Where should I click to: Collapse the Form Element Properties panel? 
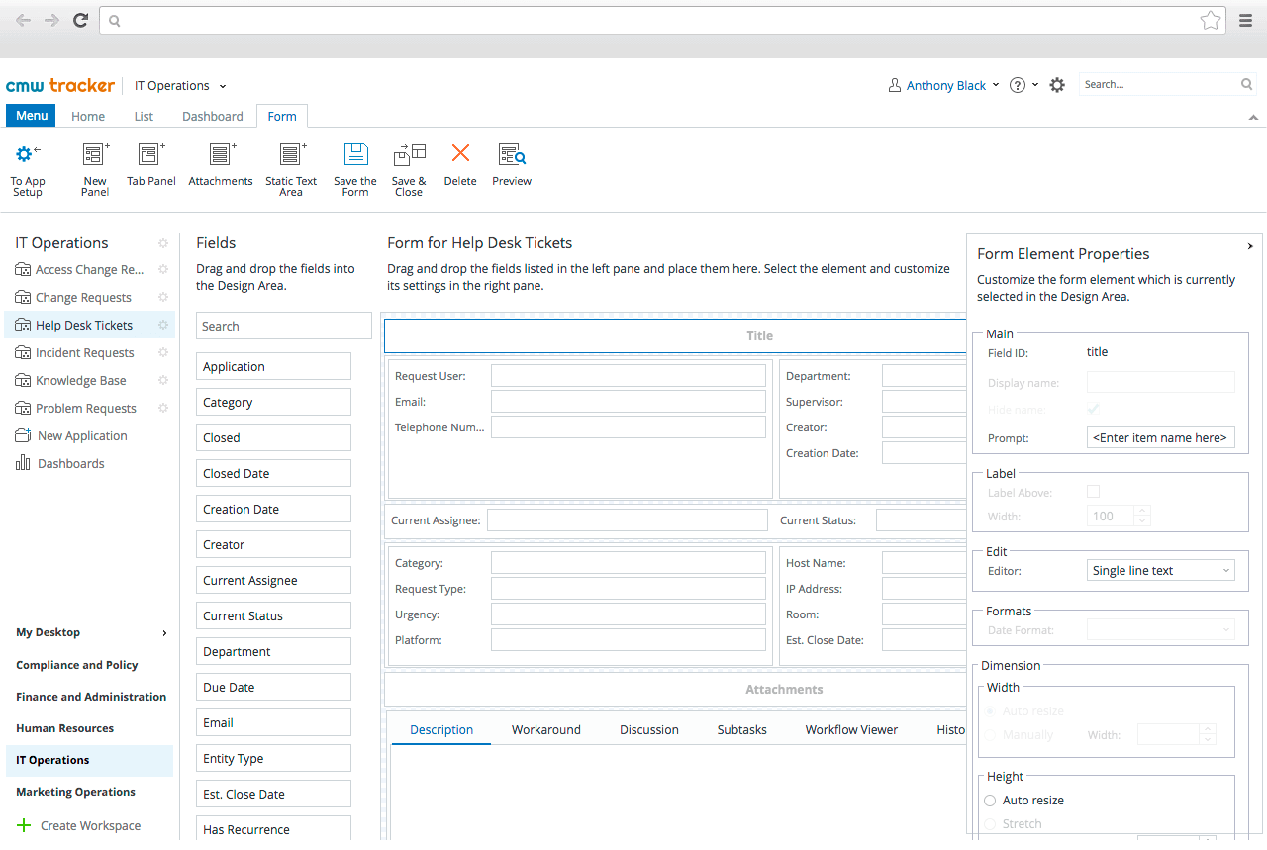tap(1250, 246)
